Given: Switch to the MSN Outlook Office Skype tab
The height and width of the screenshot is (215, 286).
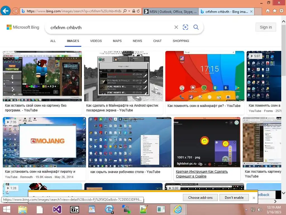Looking at the screenshot, I should point(170,12).
